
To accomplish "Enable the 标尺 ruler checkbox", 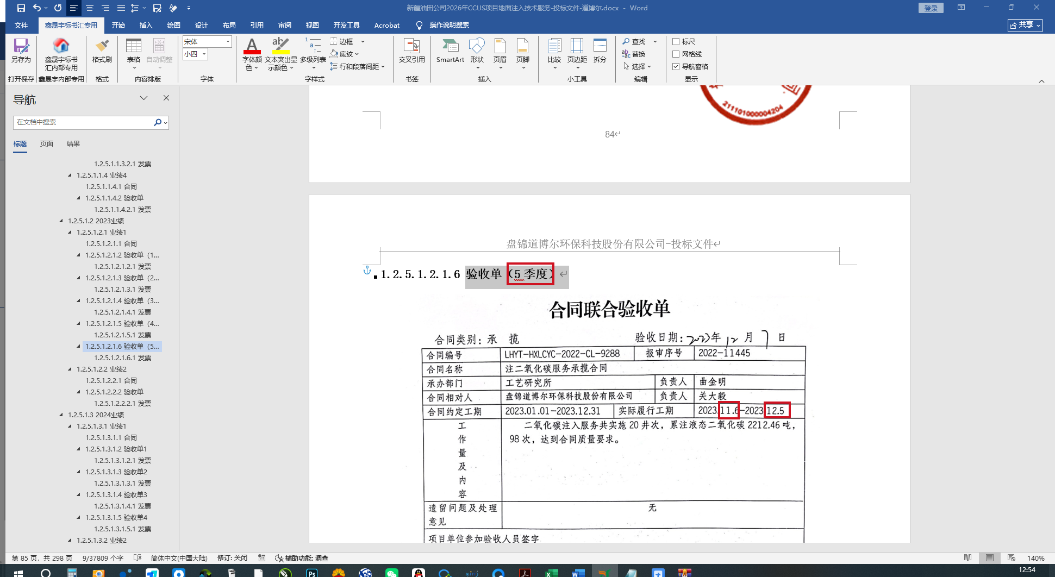I will pyautogui.click(x=676, y=41).
